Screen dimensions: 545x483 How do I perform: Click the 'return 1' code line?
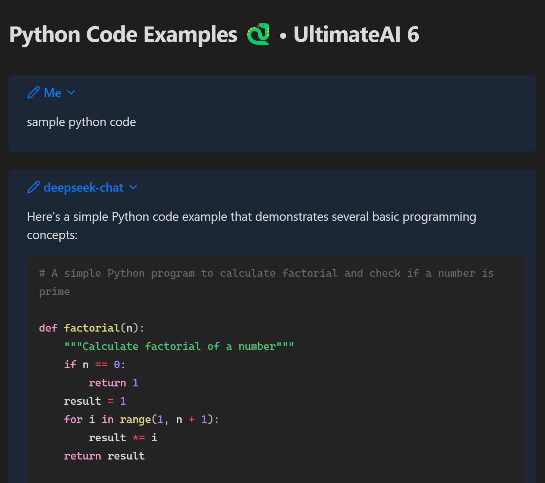[113, 383]
